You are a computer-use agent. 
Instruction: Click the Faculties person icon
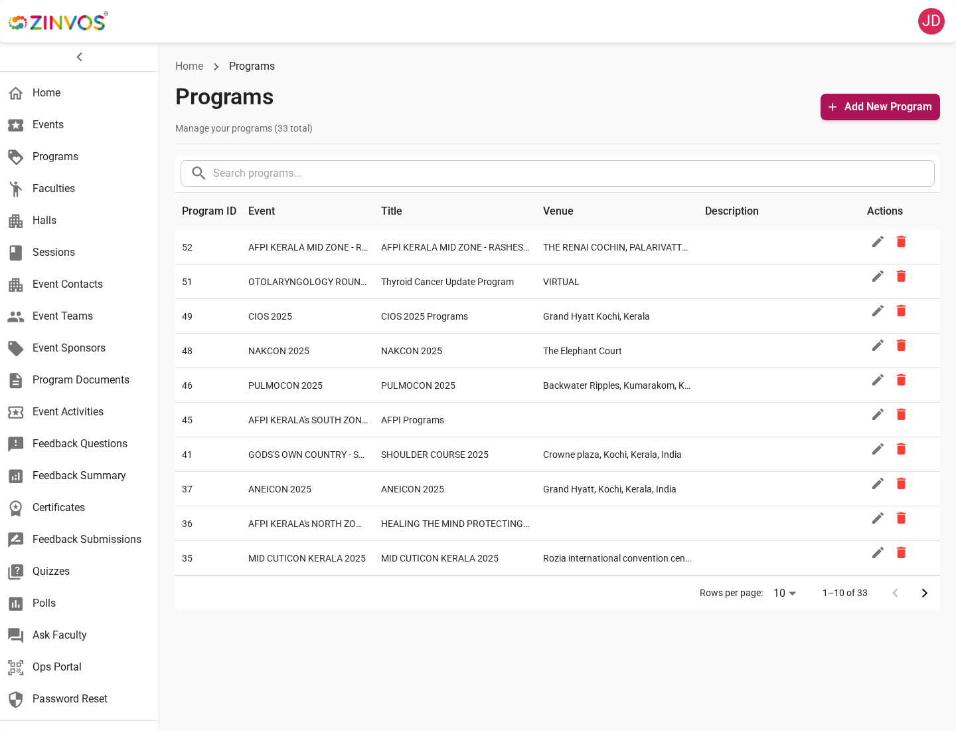[16, 189]
